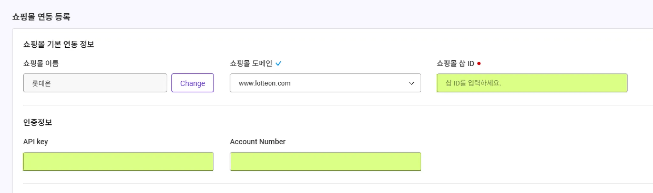Expand the domain dropdown chevron arrow

click(x=411, y=83)
